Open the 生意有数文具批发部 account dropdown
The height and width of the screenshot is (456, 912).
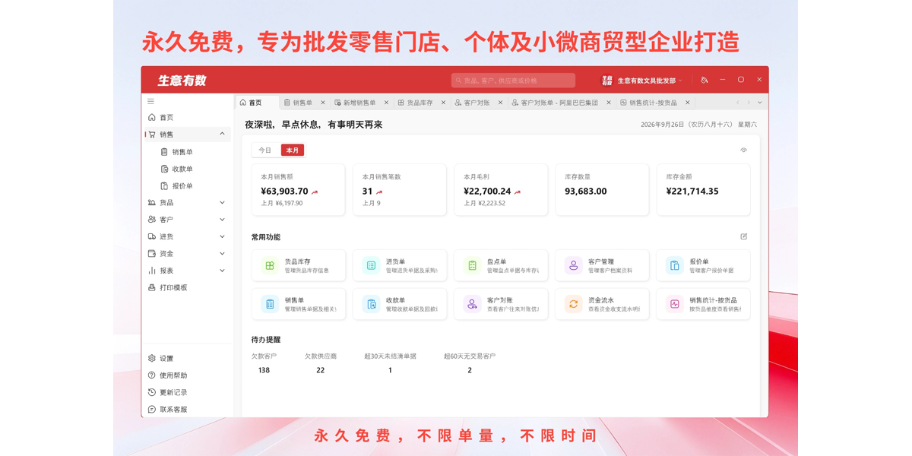click(642, 80)
